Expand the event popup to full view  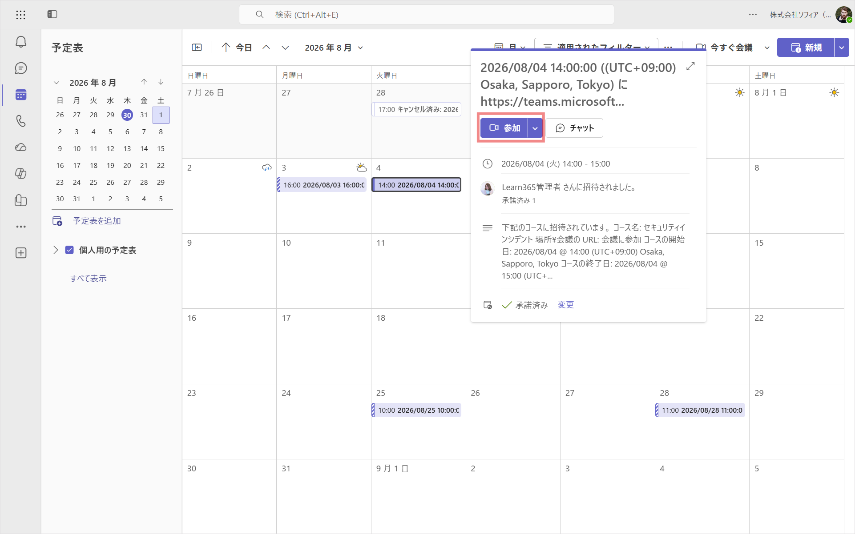[690, 67]
